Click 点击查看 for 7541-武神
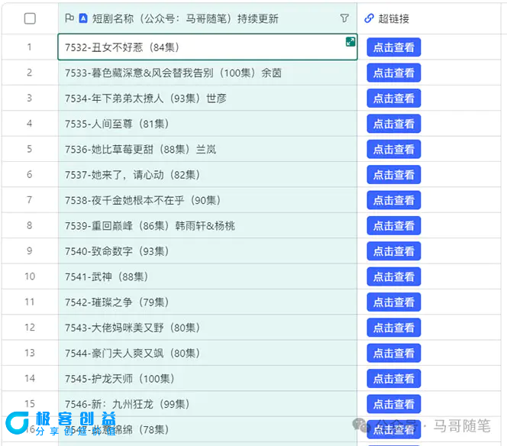Screen dimensions: 507x446 click(393, 276)
